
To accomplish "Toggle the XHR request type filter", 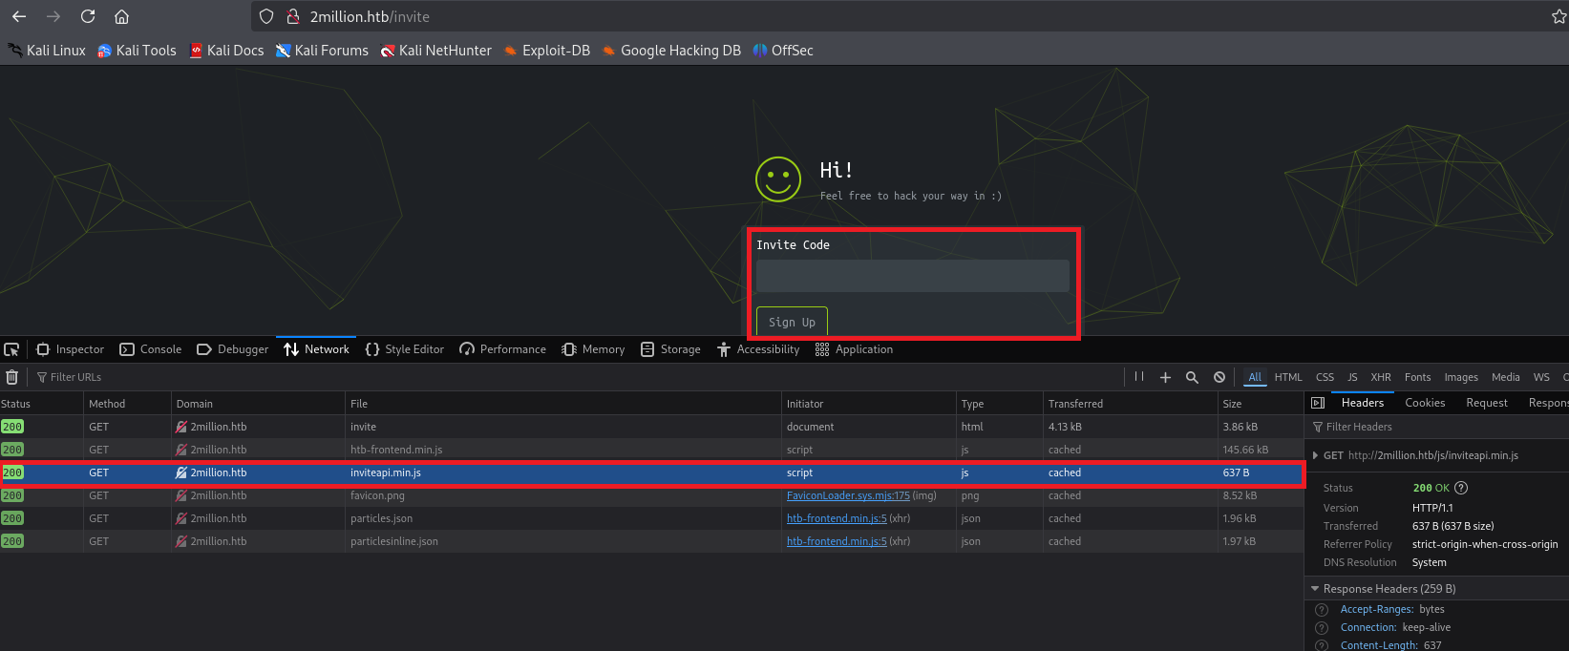I will tap(1380, 377).
